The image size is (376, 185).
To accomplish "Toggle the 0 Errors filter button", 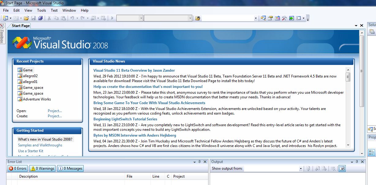I will coord(18,168).
